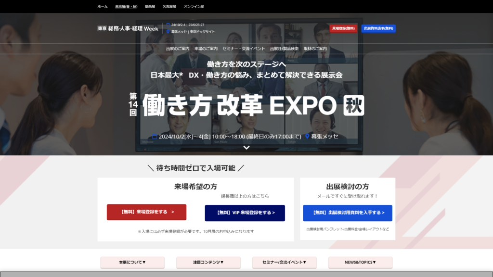This screenshot has height=277, width=493.
Task: Click the 24/10/2-4 | 25/6/25-27 date text
Action: click(188, 25)
